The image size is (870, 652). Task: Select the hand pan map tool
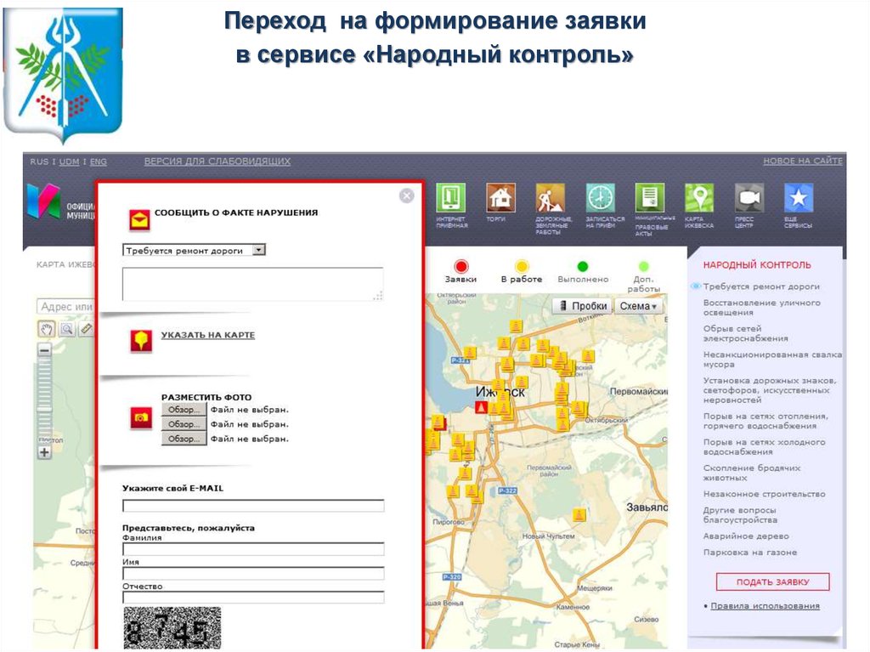point(46,329)
